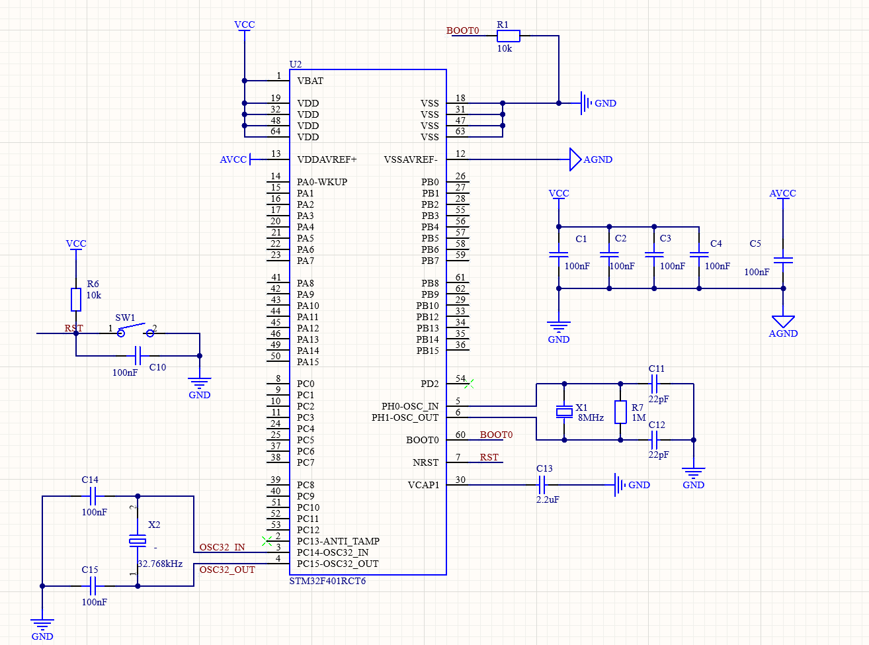
Task: Select capacitor C4 symbol
Action: click(699, 254)
